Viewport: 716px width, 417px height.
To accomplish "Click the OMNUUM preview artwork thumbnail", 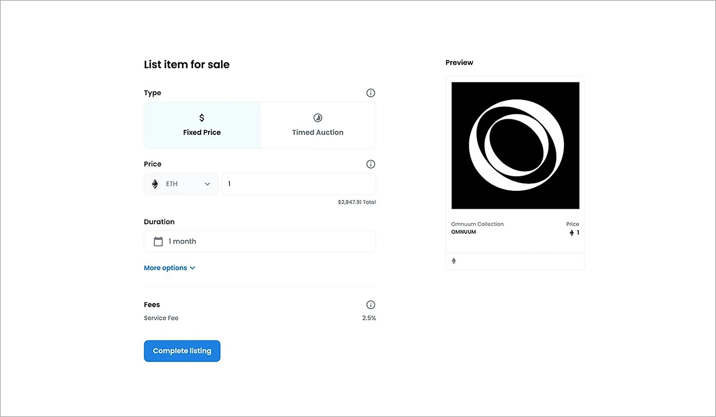I will click(x=515, y=146).
